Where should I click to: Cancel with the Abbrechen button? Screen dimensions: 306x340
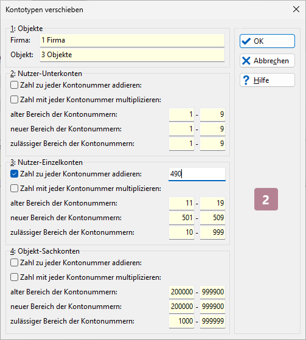pyautogui.click(x=267, y=61)
